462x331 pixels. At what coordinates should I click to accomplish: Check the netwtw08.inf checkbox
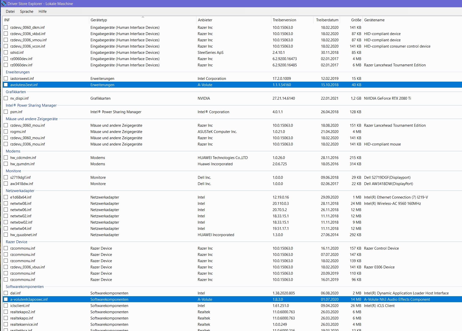(x=6, y=203)
